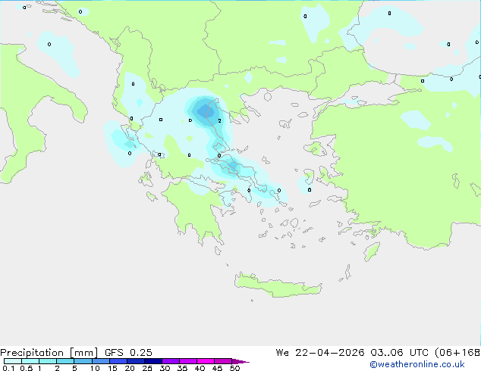This screenshot has height=371, width=481.
Task: Click the 'GFS 0.25' model label
Action: [128, 353]
